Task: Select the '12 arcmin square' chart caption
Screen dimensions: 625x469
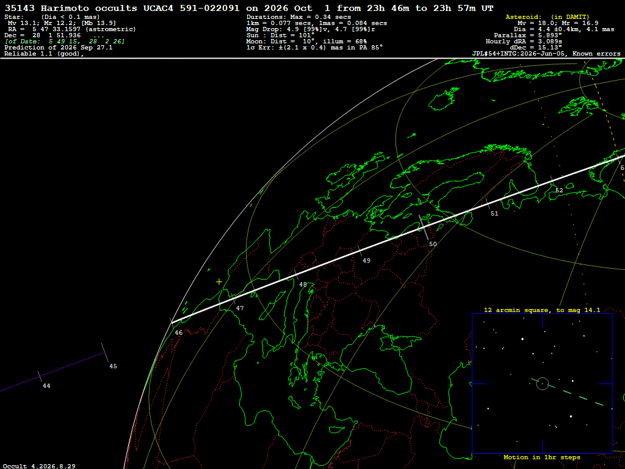Action: point(542,310)
